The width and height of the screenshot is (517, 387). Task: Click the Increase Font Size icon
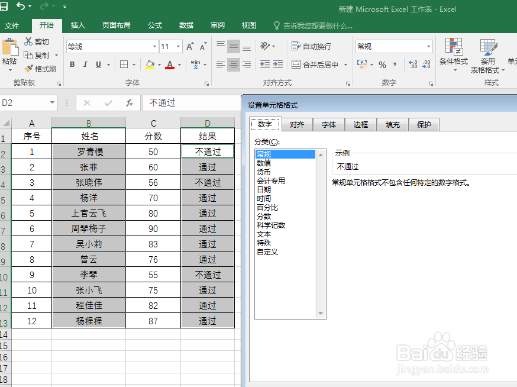click(x=190, y=47)
